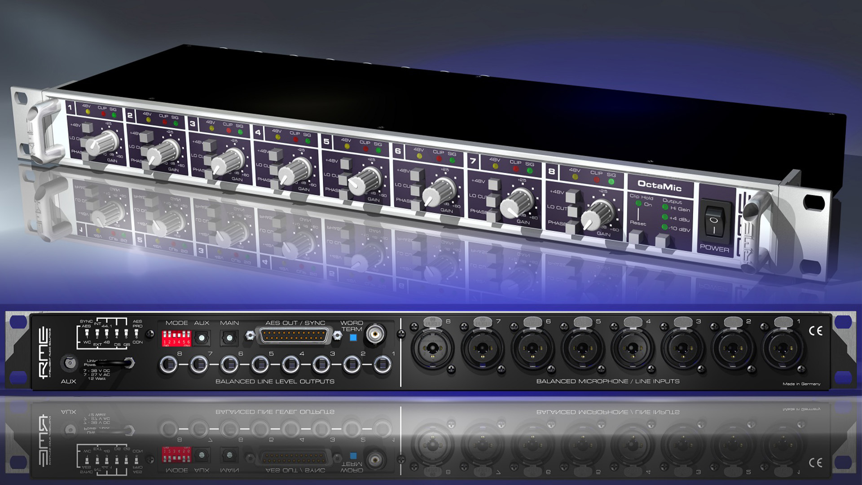Click the channel 8 48V yellow LED
This screenshot has width=862, height=485.
575,176
